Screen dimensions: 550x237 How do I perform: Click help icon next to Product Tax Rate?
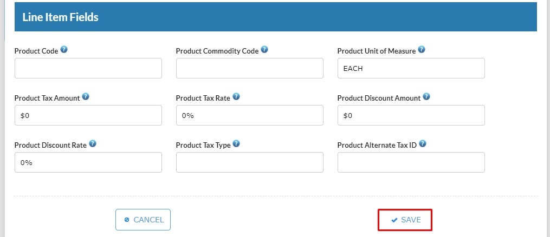point(236,97)
